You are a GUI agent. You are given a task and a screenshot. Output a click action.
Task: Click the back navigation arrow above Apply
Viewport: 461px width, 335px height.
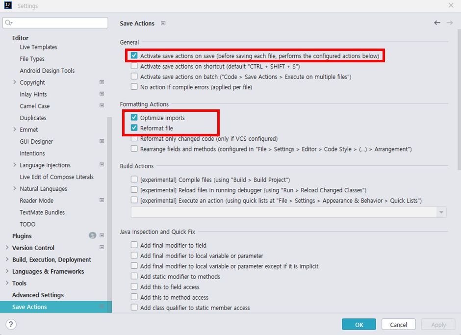[437, 23]
